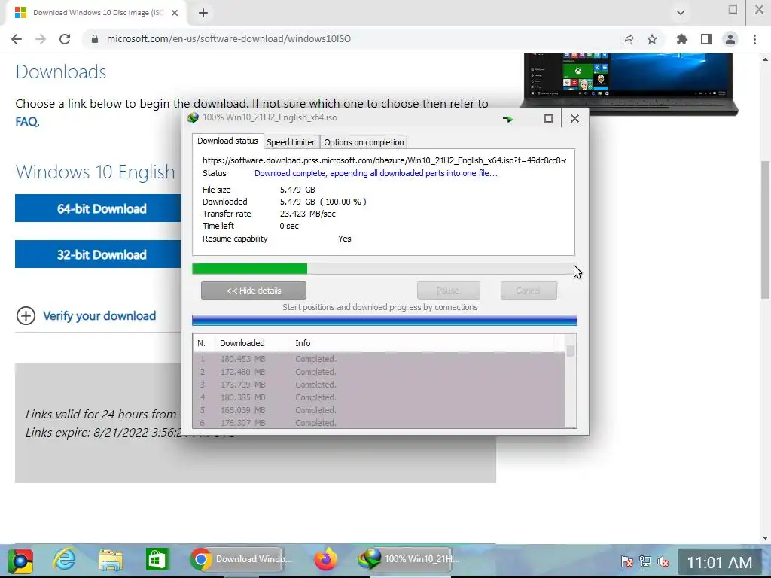This screenshot has width=771, height=578.
Task: Click the 23.423 MB/sec transfer rate value
Action: [x=308, y=214]
